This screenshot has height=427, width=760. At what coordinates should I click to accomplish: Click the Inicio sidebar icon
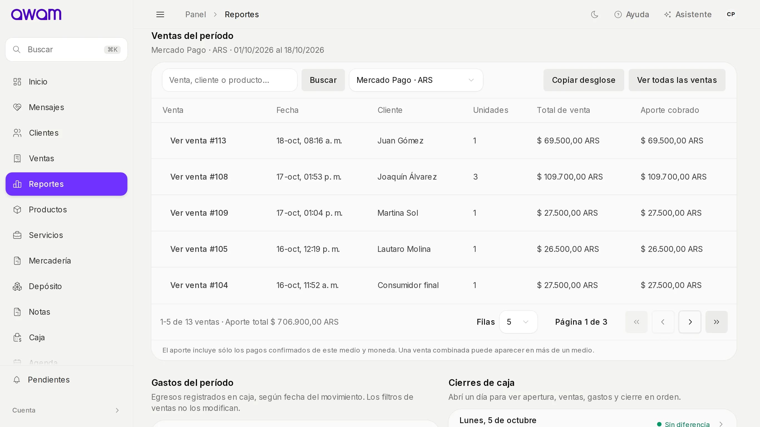coord(18,82)
